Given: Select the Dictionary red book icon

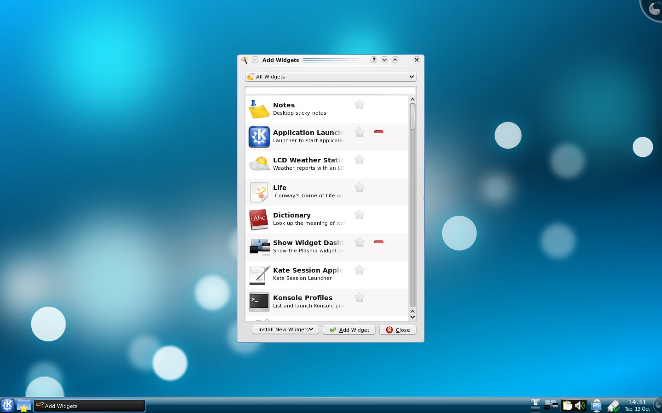Looking at the screenshot, I should coord(259,219).
